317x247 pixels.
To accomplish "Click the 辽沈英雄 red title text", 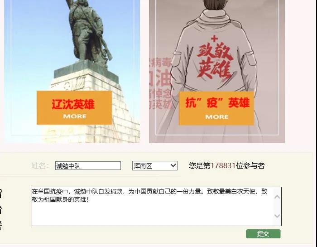I will 73,104.
